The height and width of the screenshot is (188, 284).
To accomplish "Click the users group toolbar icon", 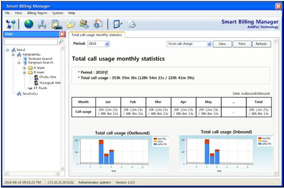I will click(x=84, y=24).
